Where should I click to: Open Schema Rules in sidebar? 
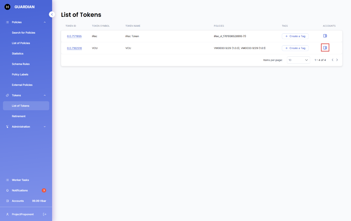point(21,64)
